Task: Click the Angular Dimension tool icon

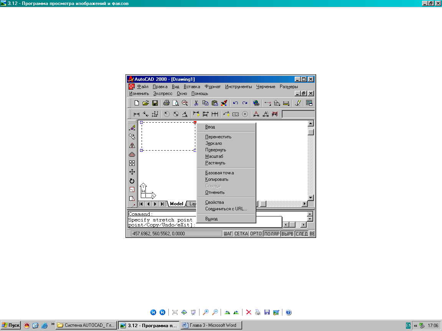Action: [x=185, y=114]
